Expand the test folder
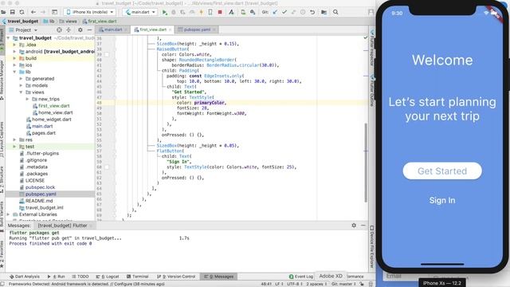The width and height of the screenshot is (510, 287). tap(14, 147)
